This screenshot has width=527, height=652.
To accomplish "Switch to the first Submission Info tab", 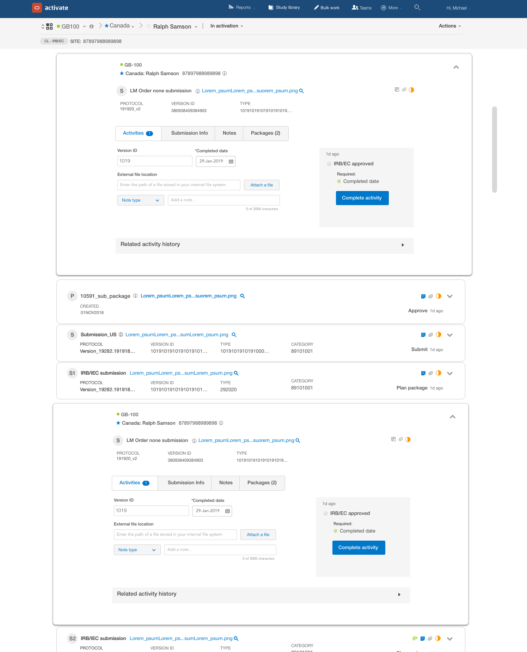I will tap(189, 133).
